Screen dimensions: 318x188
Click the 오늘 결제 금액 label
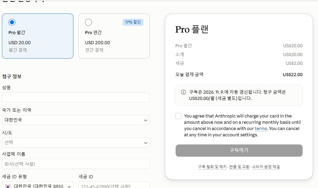pos(189,75)
